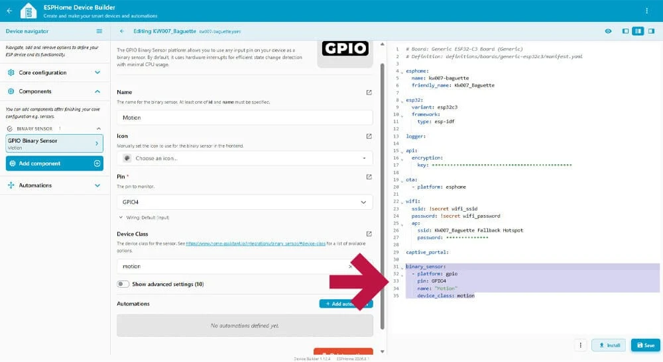Click the Save button
Image resolution: width=663 pixels, height=362 pixels.
(646, 345)
